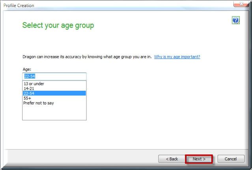
Task: Select the highlighted 22-54 list entry
Action: (54, 93)
